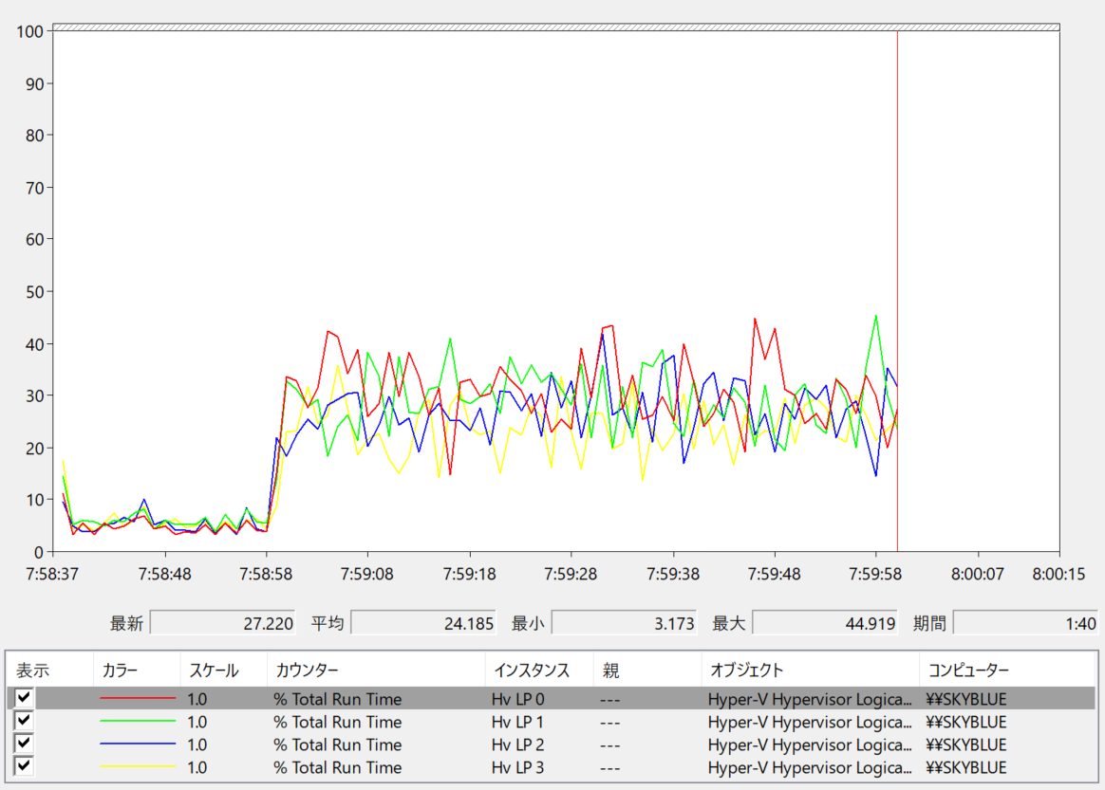Click the ¥¥SKYBLUE computer cell for Hv LP 0

pyautogui.click(x=966, y=699)
